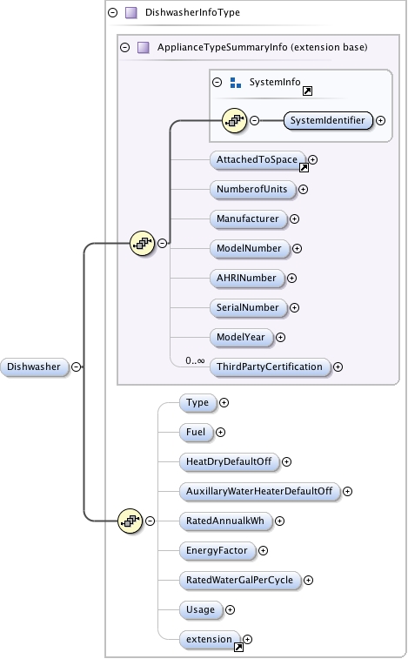Screen dimensions: 408x659
Task: Click the sequence icon before SystemIdentifier
Action: pos(235,121)
